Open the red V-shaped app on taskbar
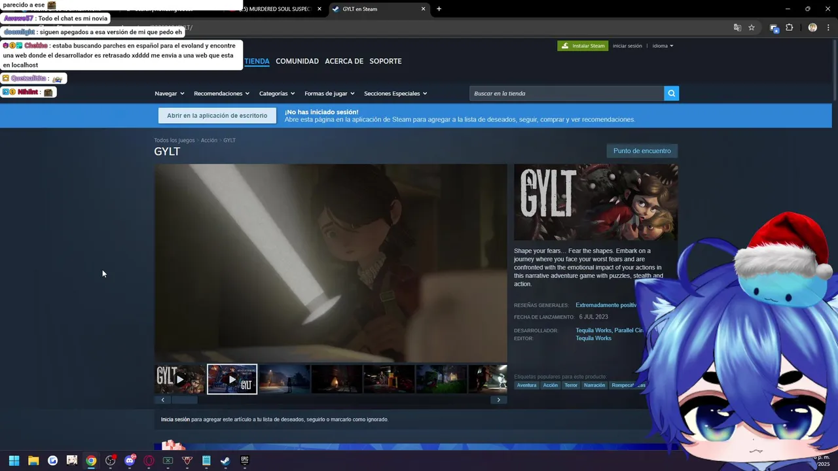 point(187,461)
